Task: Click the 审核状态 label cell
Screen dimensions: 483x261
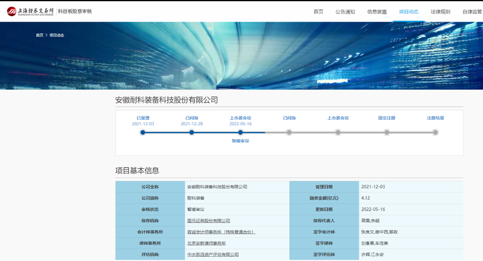Action: (150, 209)
